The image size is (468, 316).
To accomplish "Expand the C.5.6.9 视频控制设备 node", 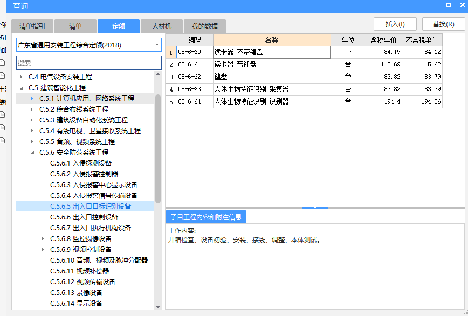I will [43, 250].
